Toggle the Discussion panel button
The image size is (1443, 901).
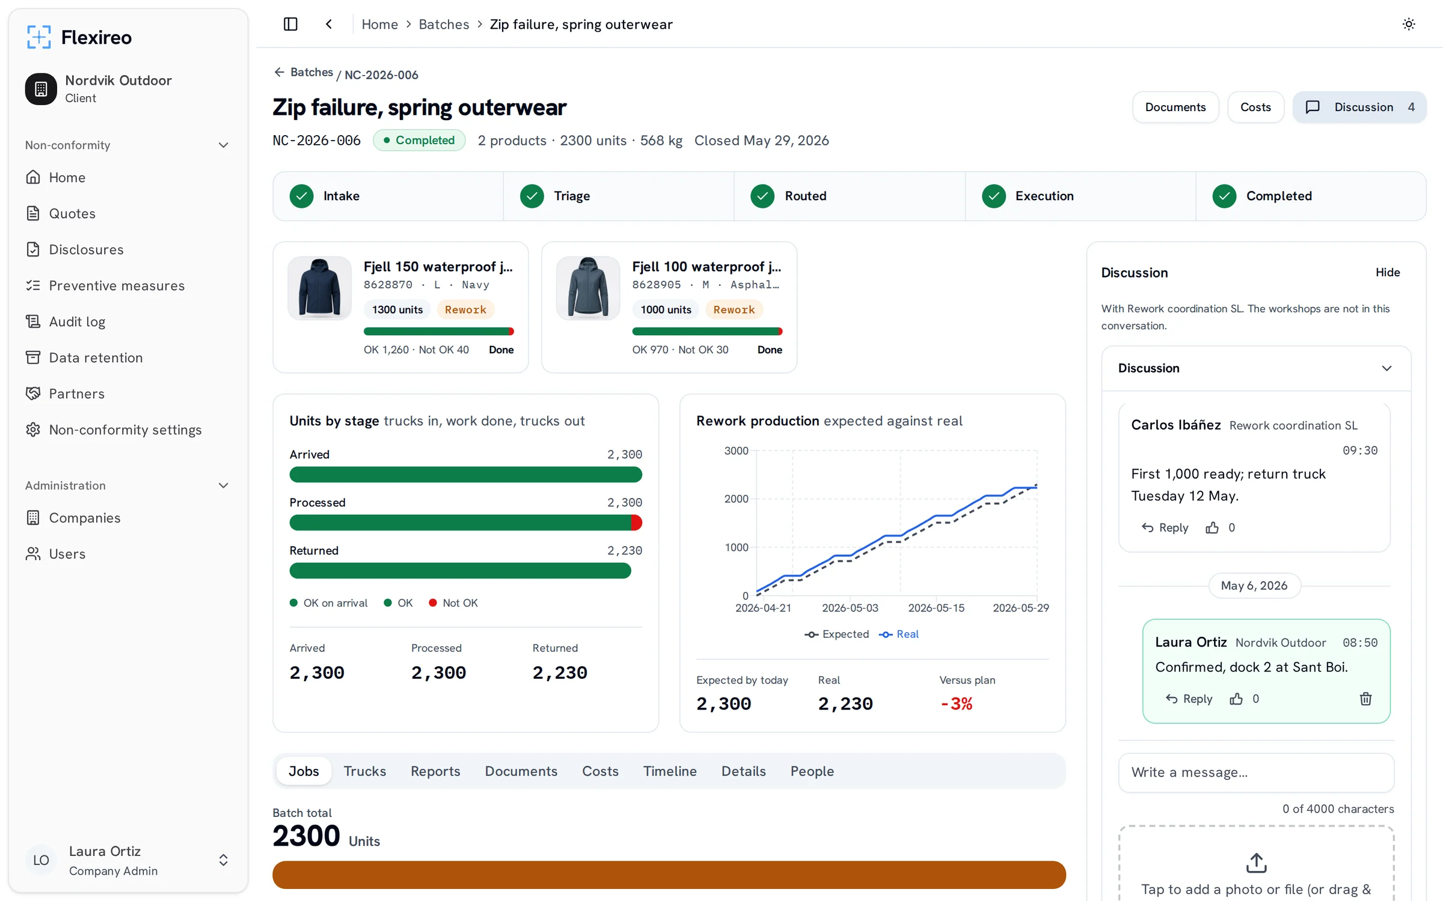(x=1359, y=107)
